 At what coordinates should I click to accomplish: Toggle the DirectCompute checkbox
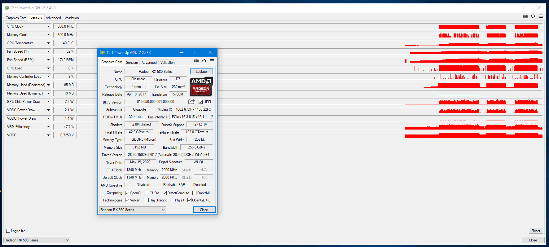tap(165, 193)
